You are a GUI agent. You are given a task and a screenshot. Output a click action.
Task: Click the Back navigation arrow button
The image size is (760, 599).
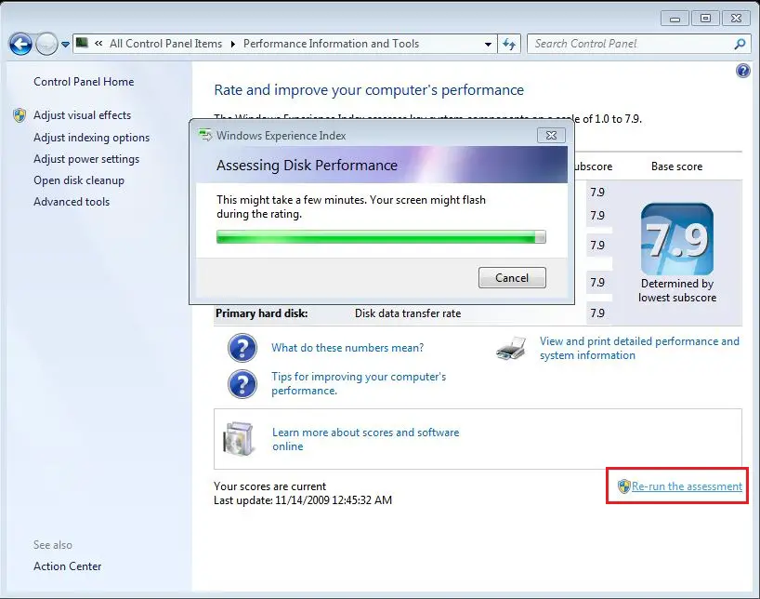(x=20, y=45)
